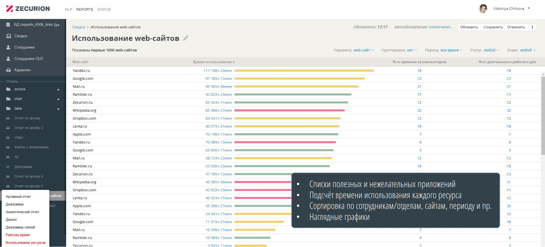
Task: Choose Диаграмма связей from the popup menu
Action: tap(20, 227)
